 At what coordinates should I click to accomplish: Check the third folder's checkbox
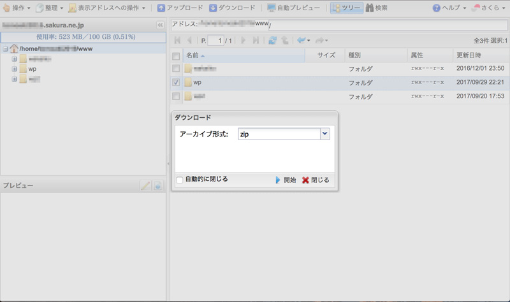176,97
